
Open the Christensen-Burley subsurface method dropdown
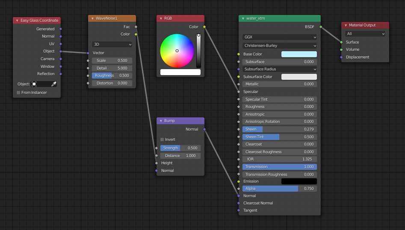(x=279, y=46)
